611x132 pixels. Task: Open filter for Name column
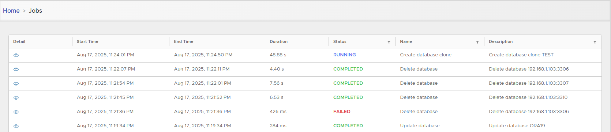click(477, 42)
